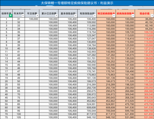This screenshot has width=154, height=119.
Task: Select cash value cell 531,080
Action: click(x=145, y=117)
